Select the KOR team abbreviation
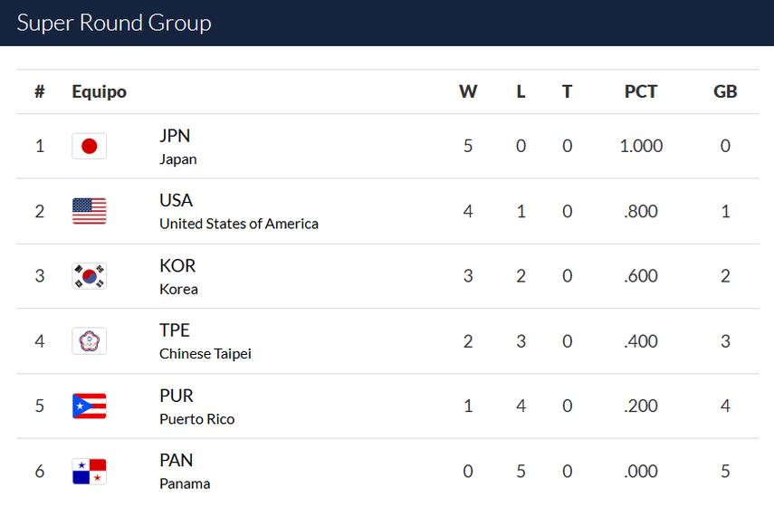 tap(177, 265)
